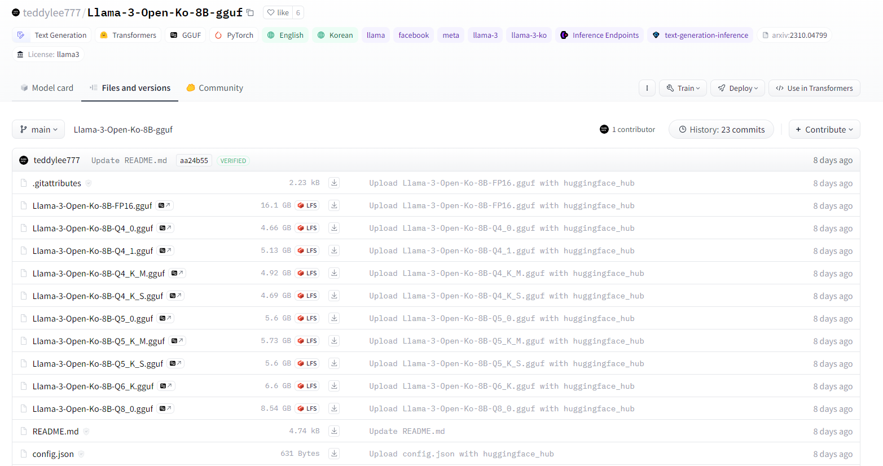The width and height of the screenshot is (883, 466).
Task: Filter by the PyTorch tag
Action: [234, 35]
